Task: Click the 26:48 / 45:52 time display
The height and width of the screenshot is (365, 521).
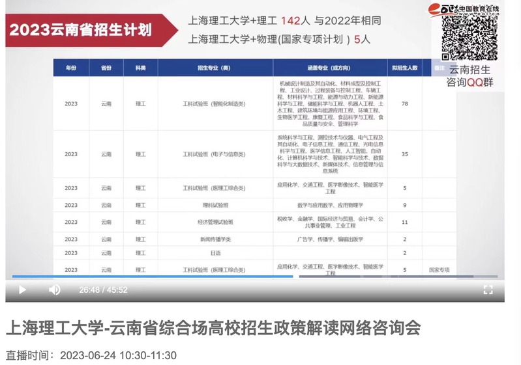Action: point(103,290)
